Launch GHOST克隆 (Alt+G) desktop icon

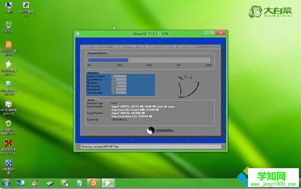[x=9, y=68]
